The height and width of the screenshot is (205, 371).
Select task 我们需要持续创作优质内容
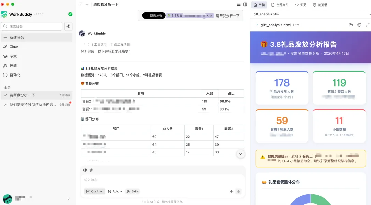(x=37, y=104)
